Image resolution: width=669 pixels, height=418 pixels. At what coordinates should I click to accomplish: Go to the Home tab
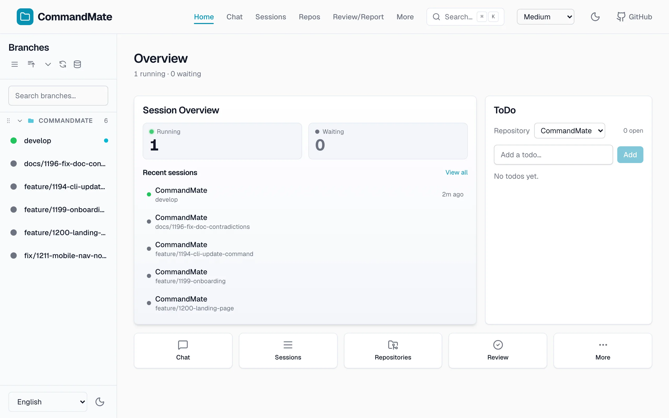click(204, 17)
